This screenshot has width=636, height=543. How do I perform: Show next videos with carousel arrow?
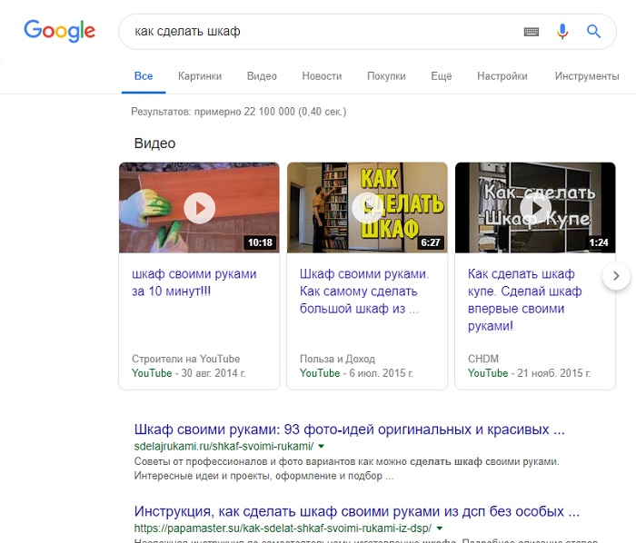pyautogui.click(x=616, y=275)
